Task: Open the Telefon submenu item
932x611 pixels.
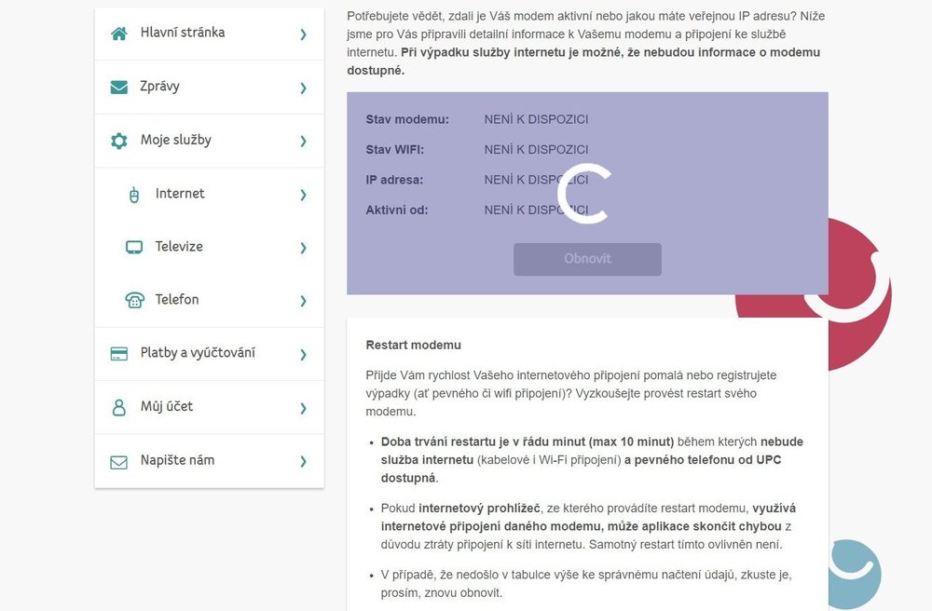Action: [177, 300]
